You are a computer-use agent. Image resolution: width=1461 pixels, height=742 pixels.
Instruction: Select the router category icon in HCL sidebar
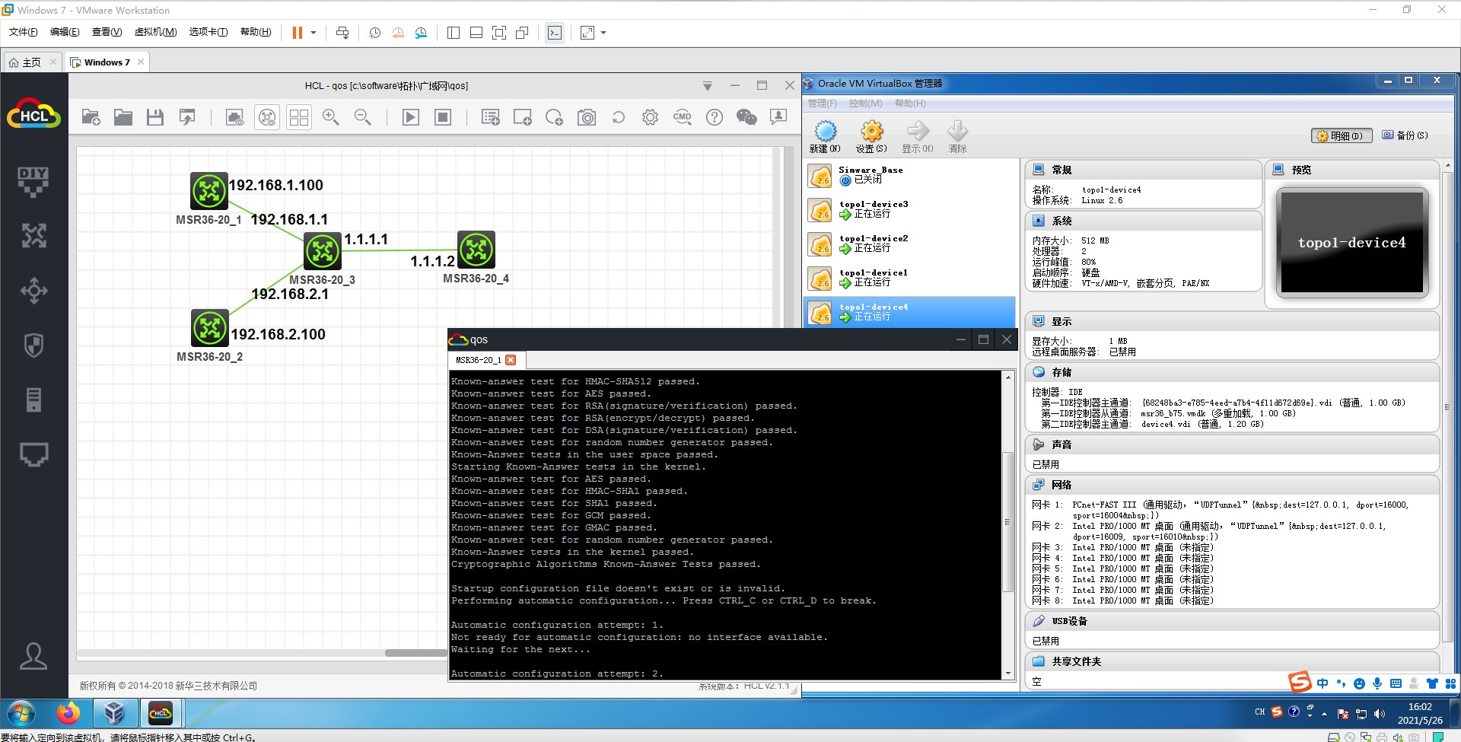[x=33, y=236]
